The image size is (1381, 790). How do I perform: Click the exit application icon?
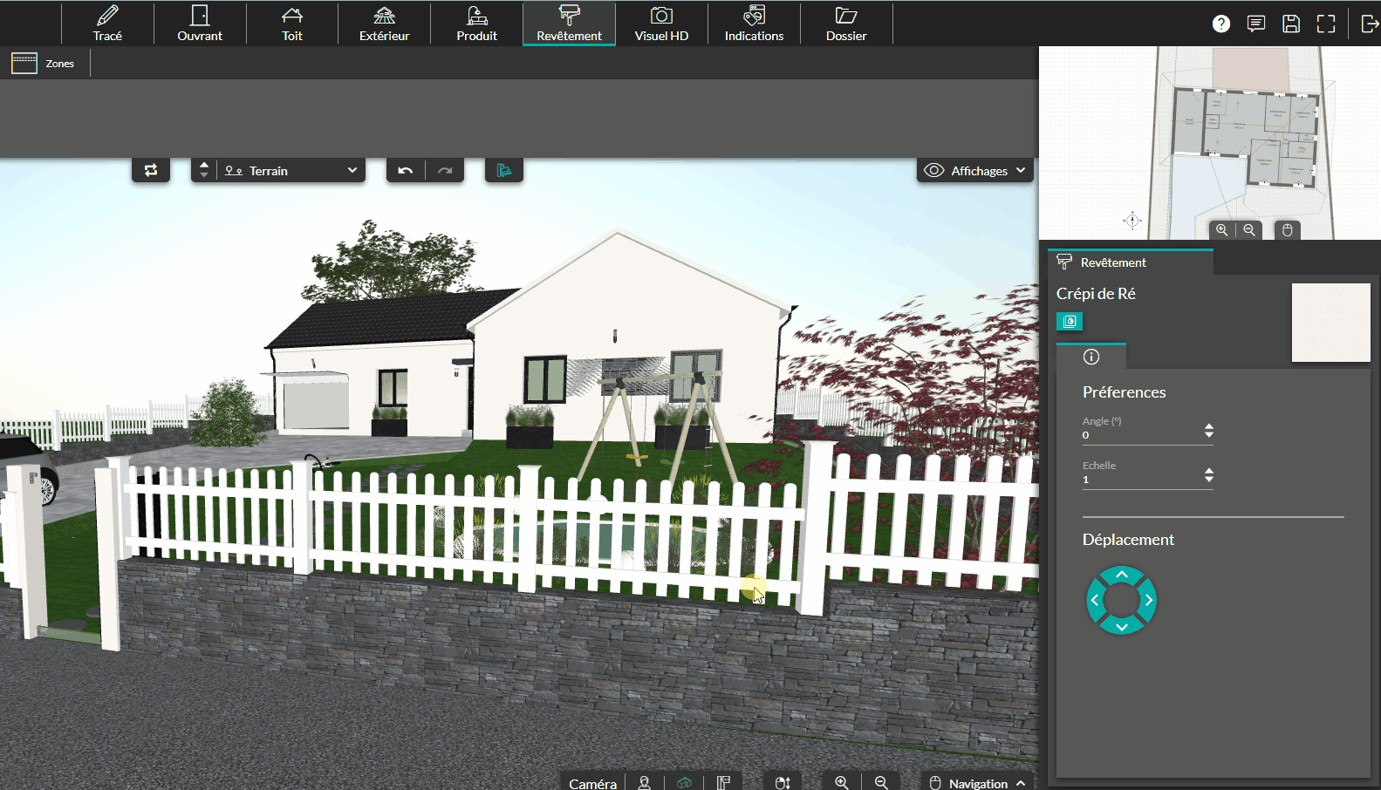pyautogui.click(x=1370, y=24)
